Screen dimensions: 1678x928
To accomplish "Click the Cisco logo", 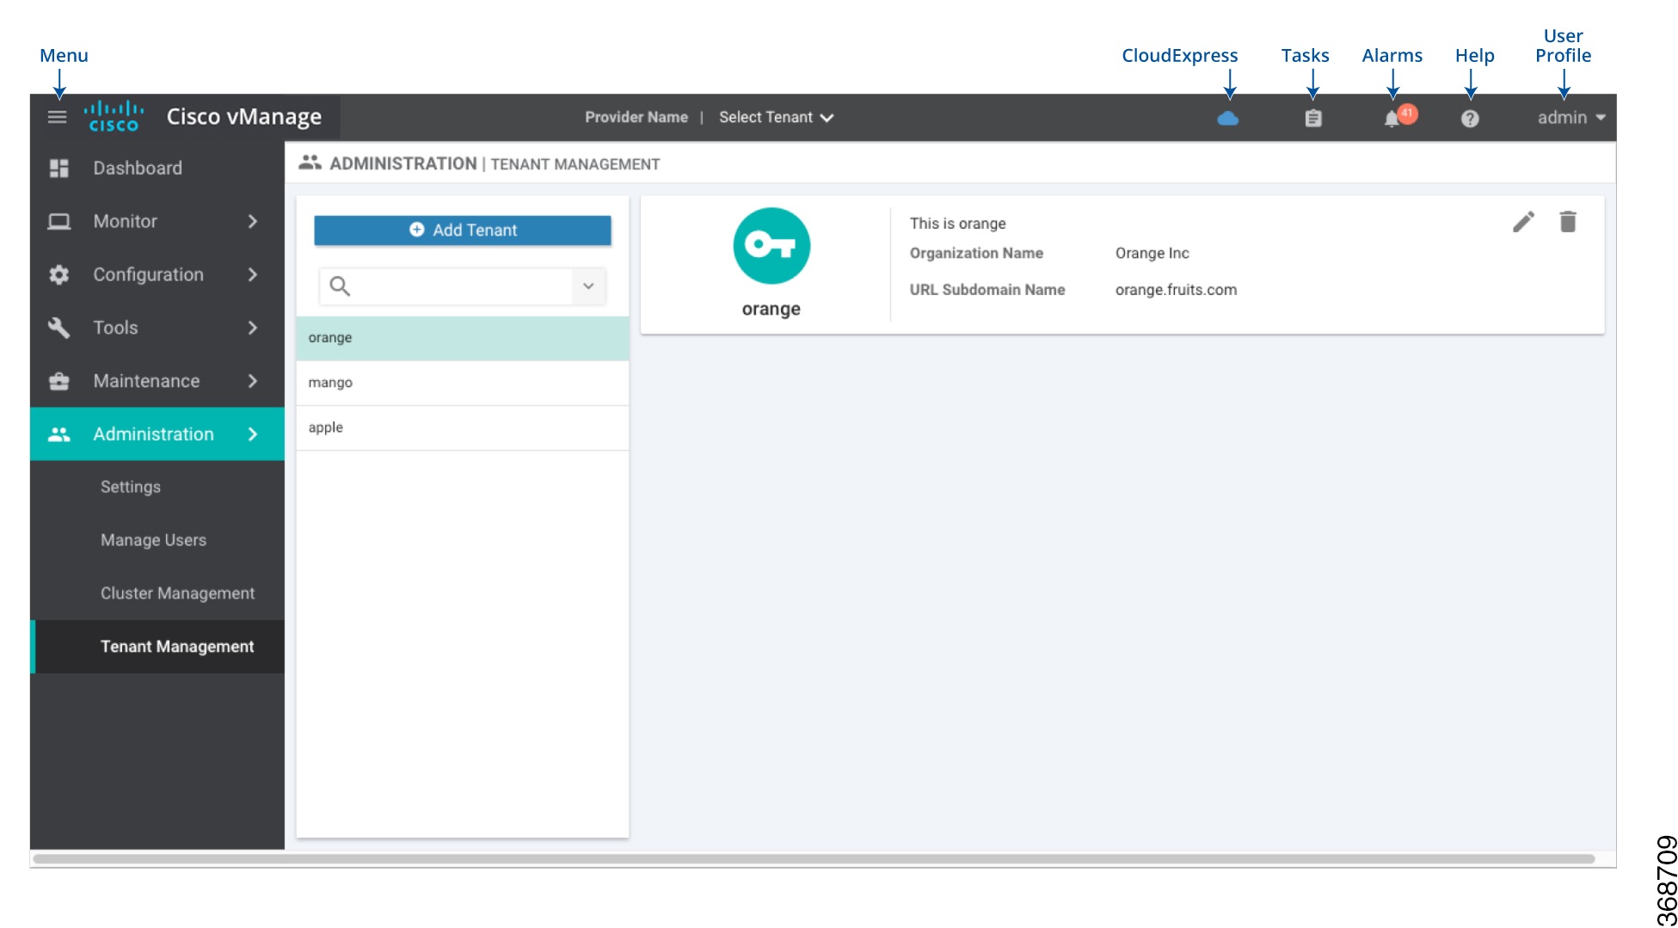I will 114,116.
